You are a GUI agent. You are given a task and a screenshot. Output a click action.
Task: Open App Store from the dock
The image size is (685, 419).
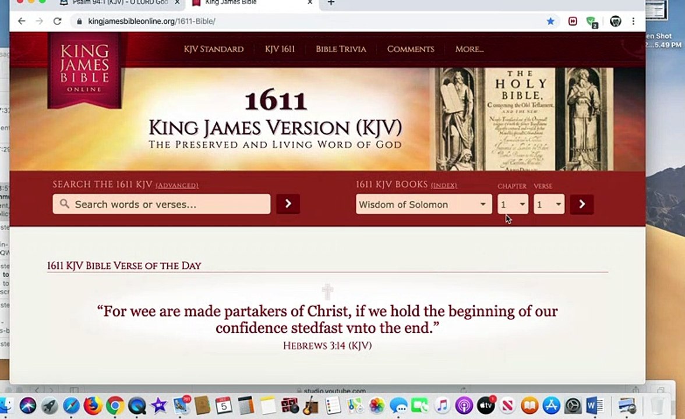[x=551, y=406]
